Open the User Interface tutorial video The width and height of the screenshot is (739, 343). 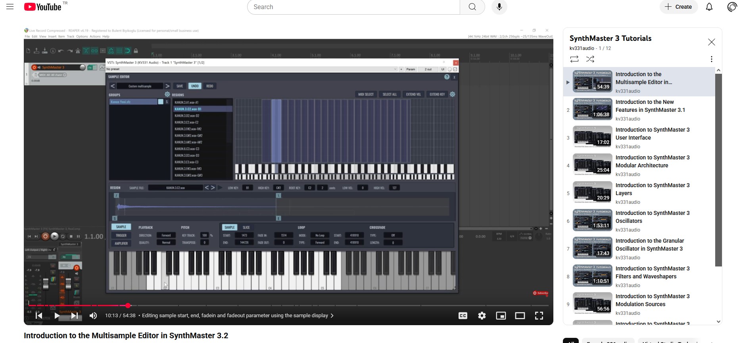(639, 138)
